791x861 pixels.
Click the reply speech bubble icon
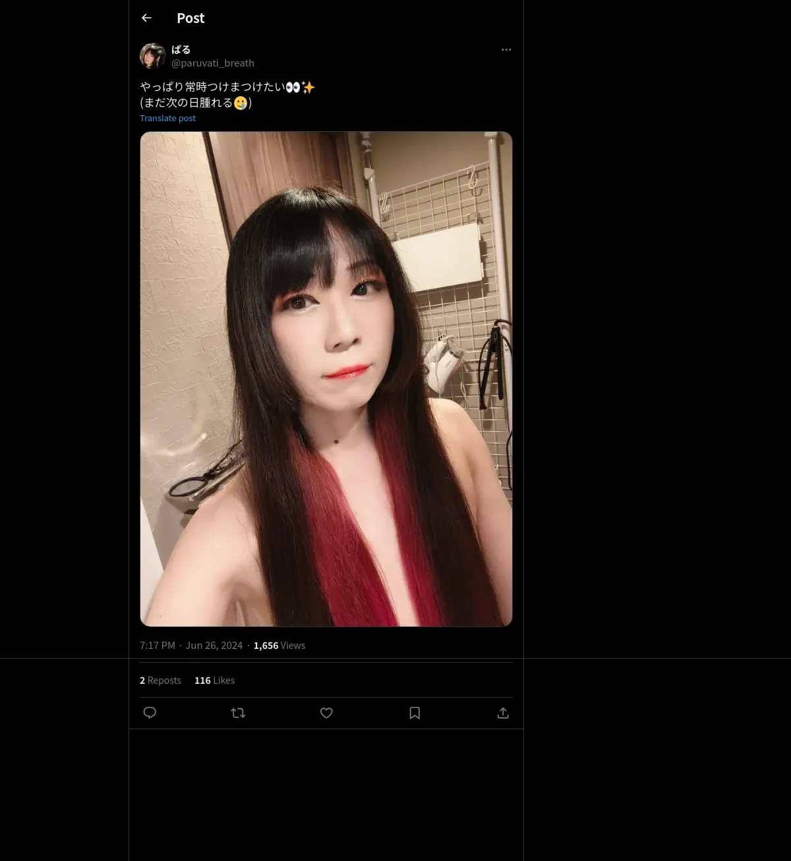tap(150, 713)
